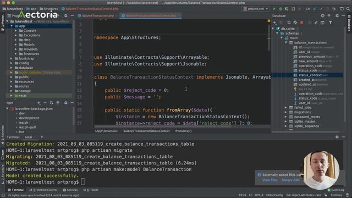Open the table editor in Database panel
This screenshot has height=198, width=352.
click(x=322, y=23)
